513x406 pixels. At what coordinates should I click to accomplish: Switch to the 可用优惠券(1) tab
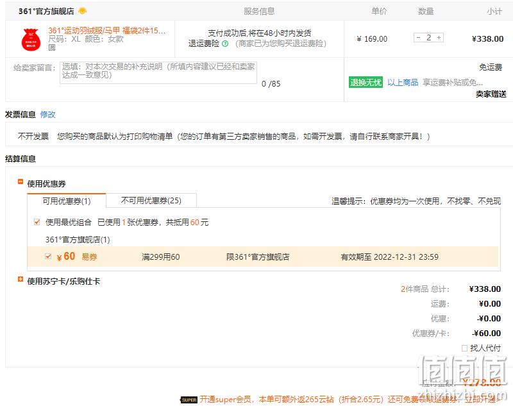67,201
